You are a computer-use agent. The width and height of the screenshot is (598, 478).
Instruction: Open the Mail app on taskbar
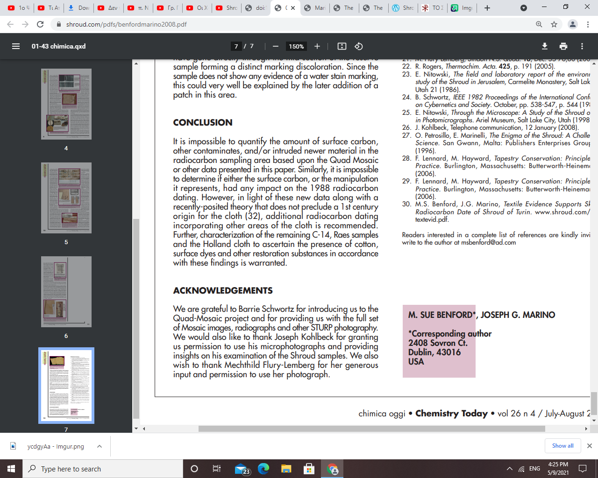tap(242, 469)
